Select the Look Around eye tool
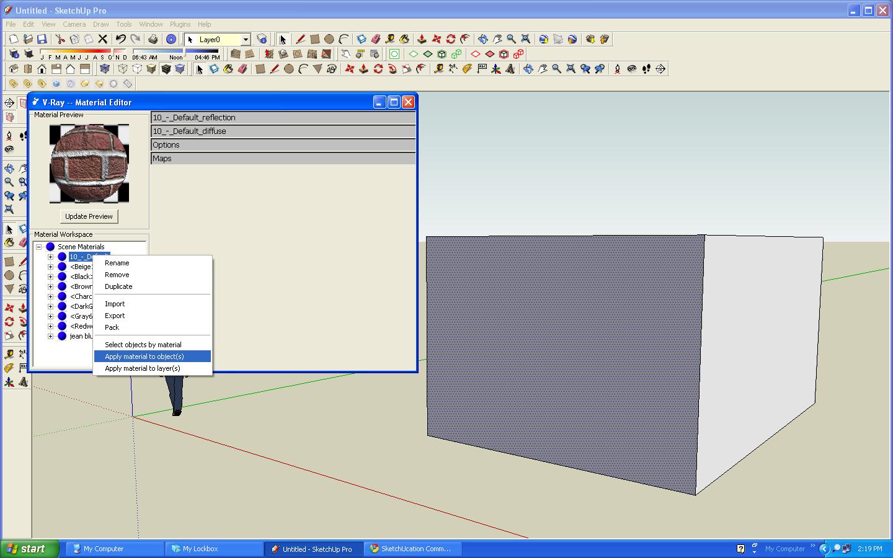This screenshot has width=893, height=558. pos(632,69)
